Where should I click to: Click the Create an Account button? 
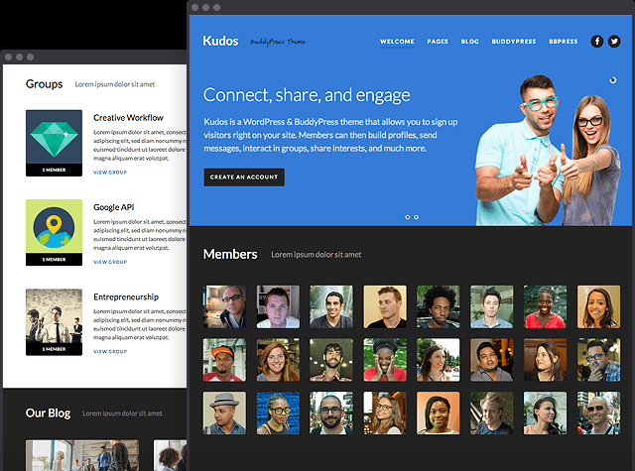[x=244, y=177]
